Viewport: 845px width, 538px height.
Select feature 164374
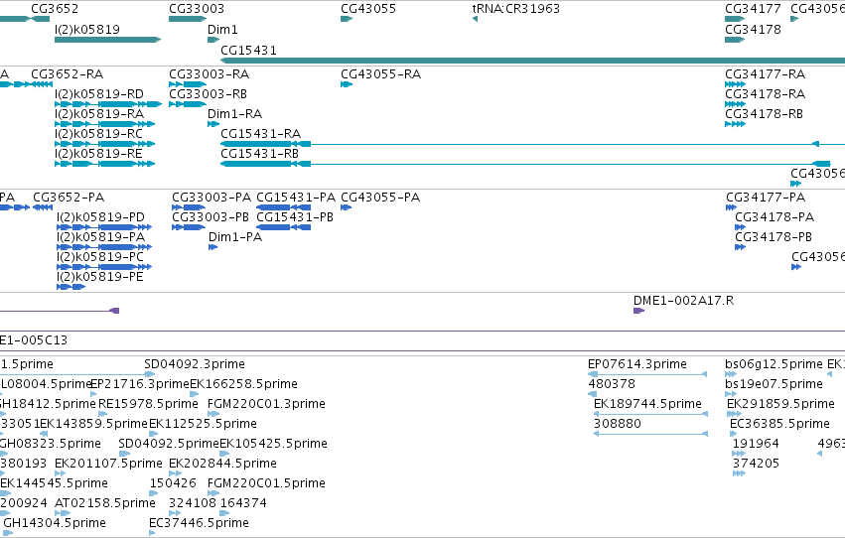tap(224, 514)
